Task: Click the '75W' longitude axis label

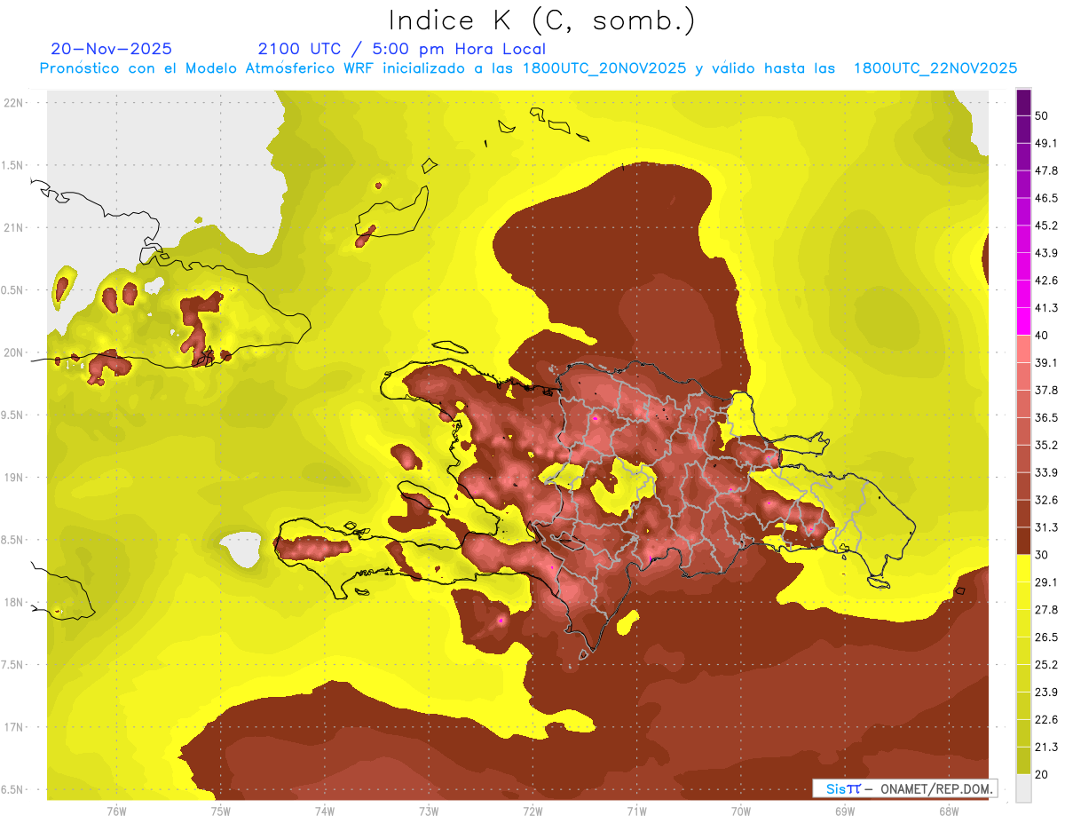Action: pos(221,811)
